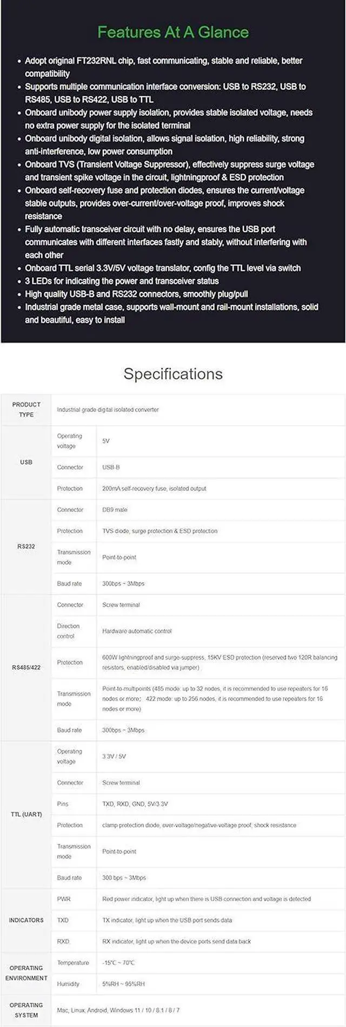Click the "Features At A Glance" heading
The height and width of the screenshot is (1027, 346).
pos(173,32)
